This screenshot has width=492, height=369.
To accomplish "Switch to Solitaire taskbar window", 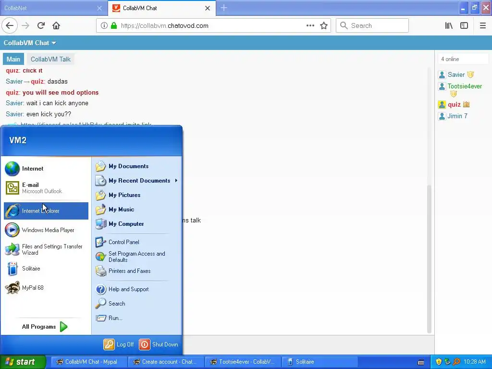I will tap(320, 362).
